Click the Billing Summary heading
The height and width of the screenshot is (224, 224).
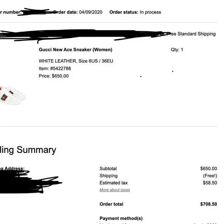click(x=28, y=150)
